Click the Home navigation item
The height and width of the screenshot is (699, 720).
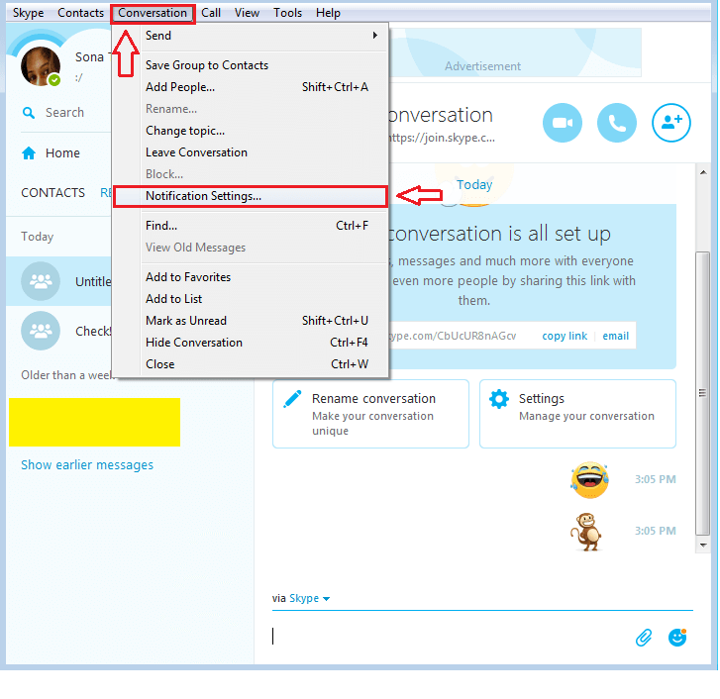[x=62, y=152]
